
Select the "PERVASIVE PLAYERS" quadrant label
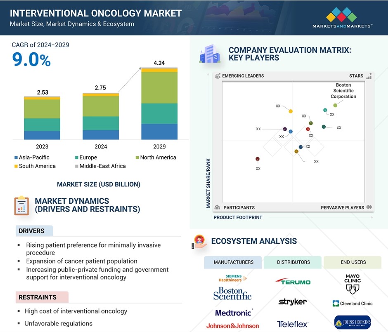tap(343, 207)
